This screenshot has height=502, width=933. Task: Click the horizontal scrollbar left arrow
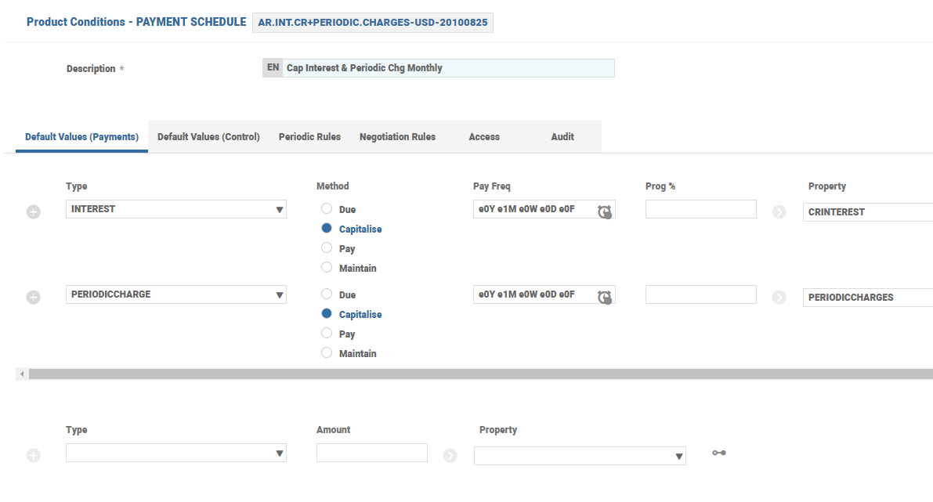tap(22, 374)
